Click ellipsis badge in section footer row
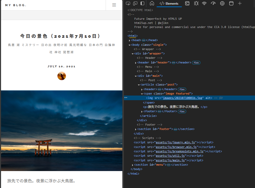255x188 pixels. click(x=175, y=129)
